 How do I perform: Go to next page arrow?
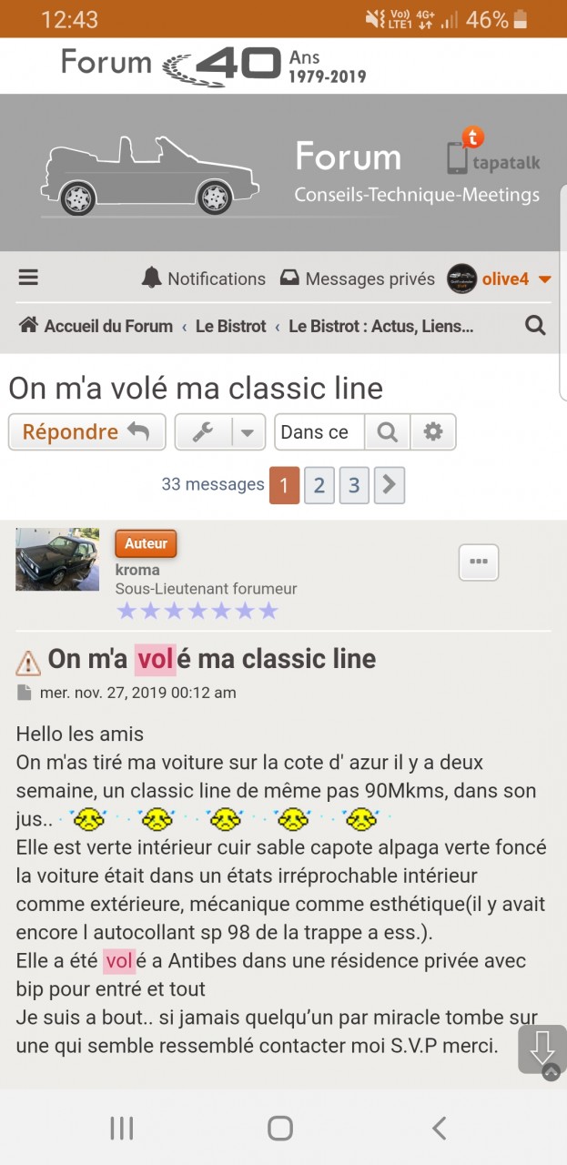click(389, 486)
